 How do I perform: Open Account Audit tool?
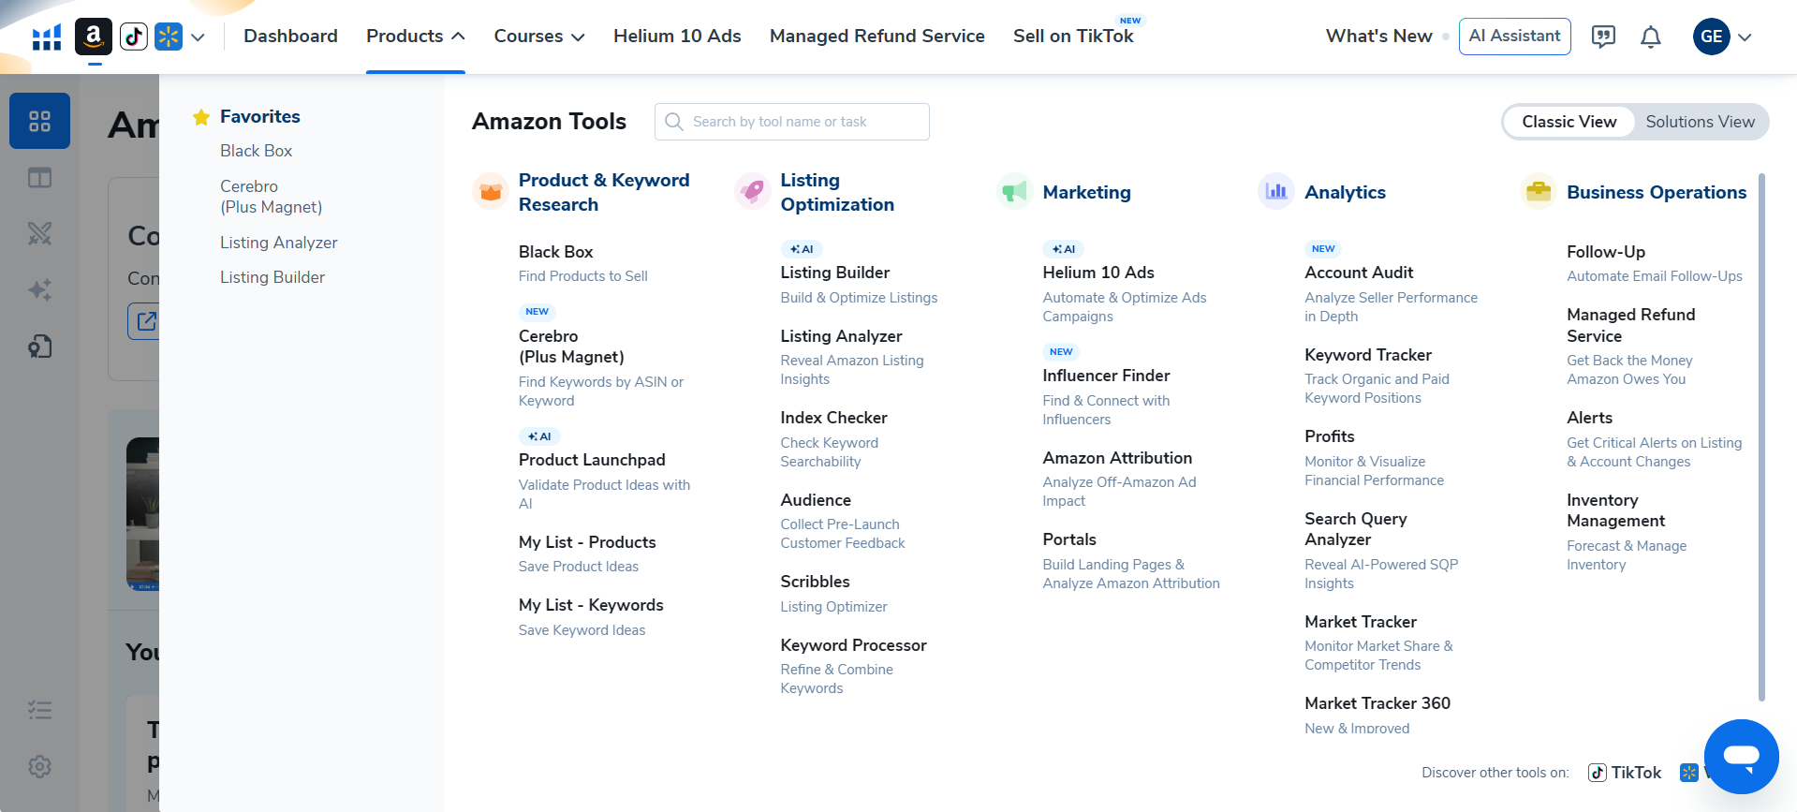1359,273
